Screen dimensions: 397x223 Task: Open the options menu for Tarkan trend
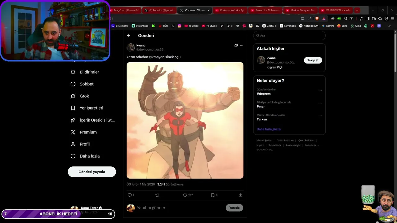coord(320,116)
